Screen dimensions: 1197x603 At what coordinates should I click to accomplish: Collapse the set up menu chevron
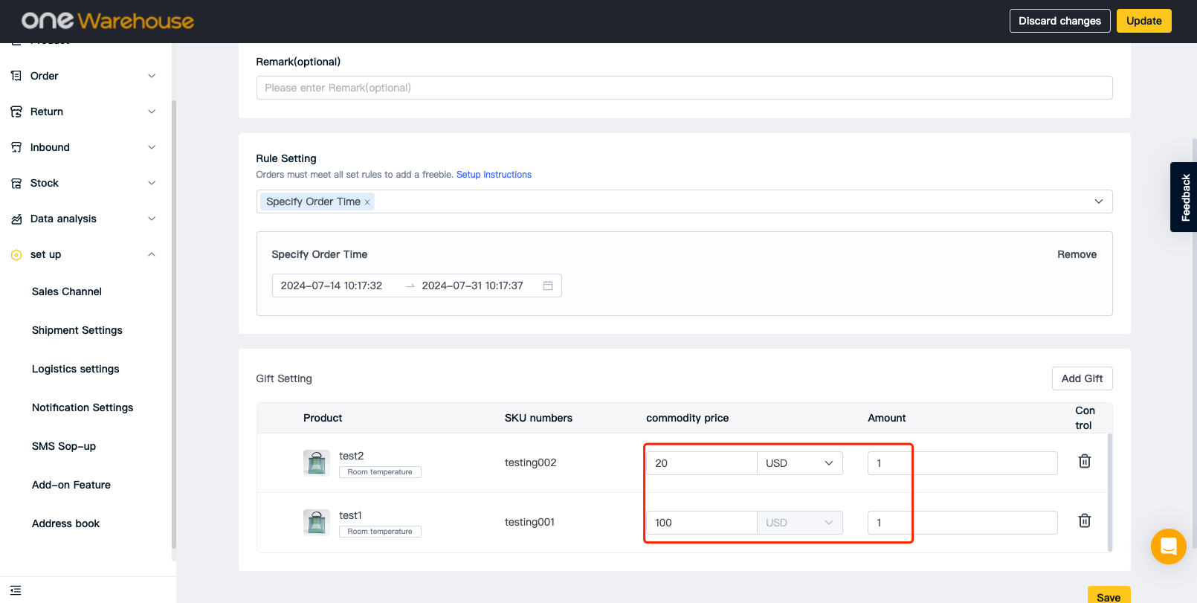pos(152,254)
